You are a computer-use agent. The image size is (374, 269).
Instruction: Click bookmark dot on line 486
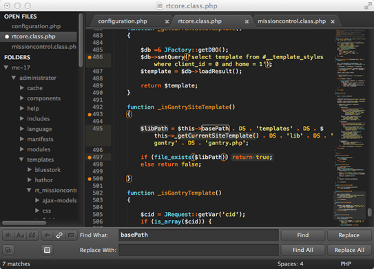tap(90, 57)
